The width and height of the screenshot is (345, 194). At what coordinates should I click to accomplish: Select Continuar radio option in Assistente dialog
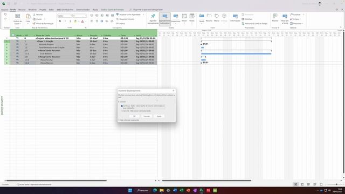[122, 106]
